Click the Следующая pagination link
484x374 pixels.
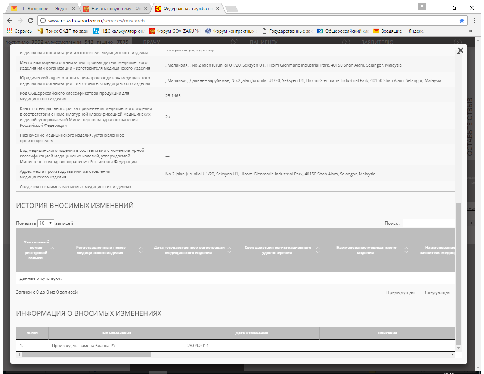point(437,292)
